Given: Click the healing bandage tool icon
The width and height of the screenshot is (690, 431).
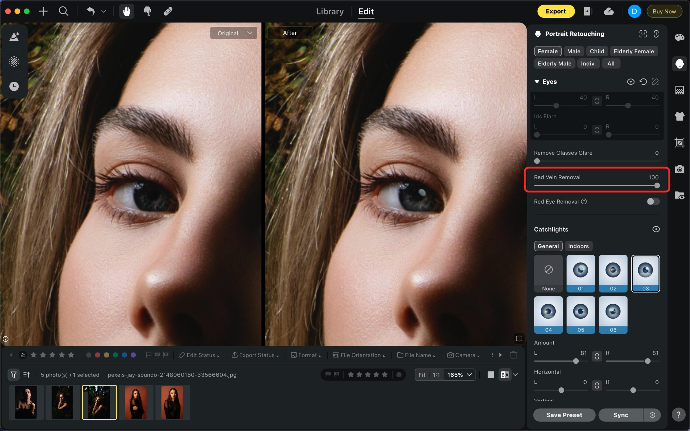Looking at the screenshot, I should pyautogui.click(x=168, y=11).
